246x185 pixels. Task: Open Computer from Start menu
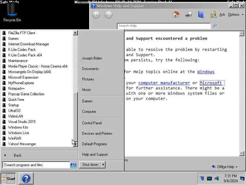[89, 112]
